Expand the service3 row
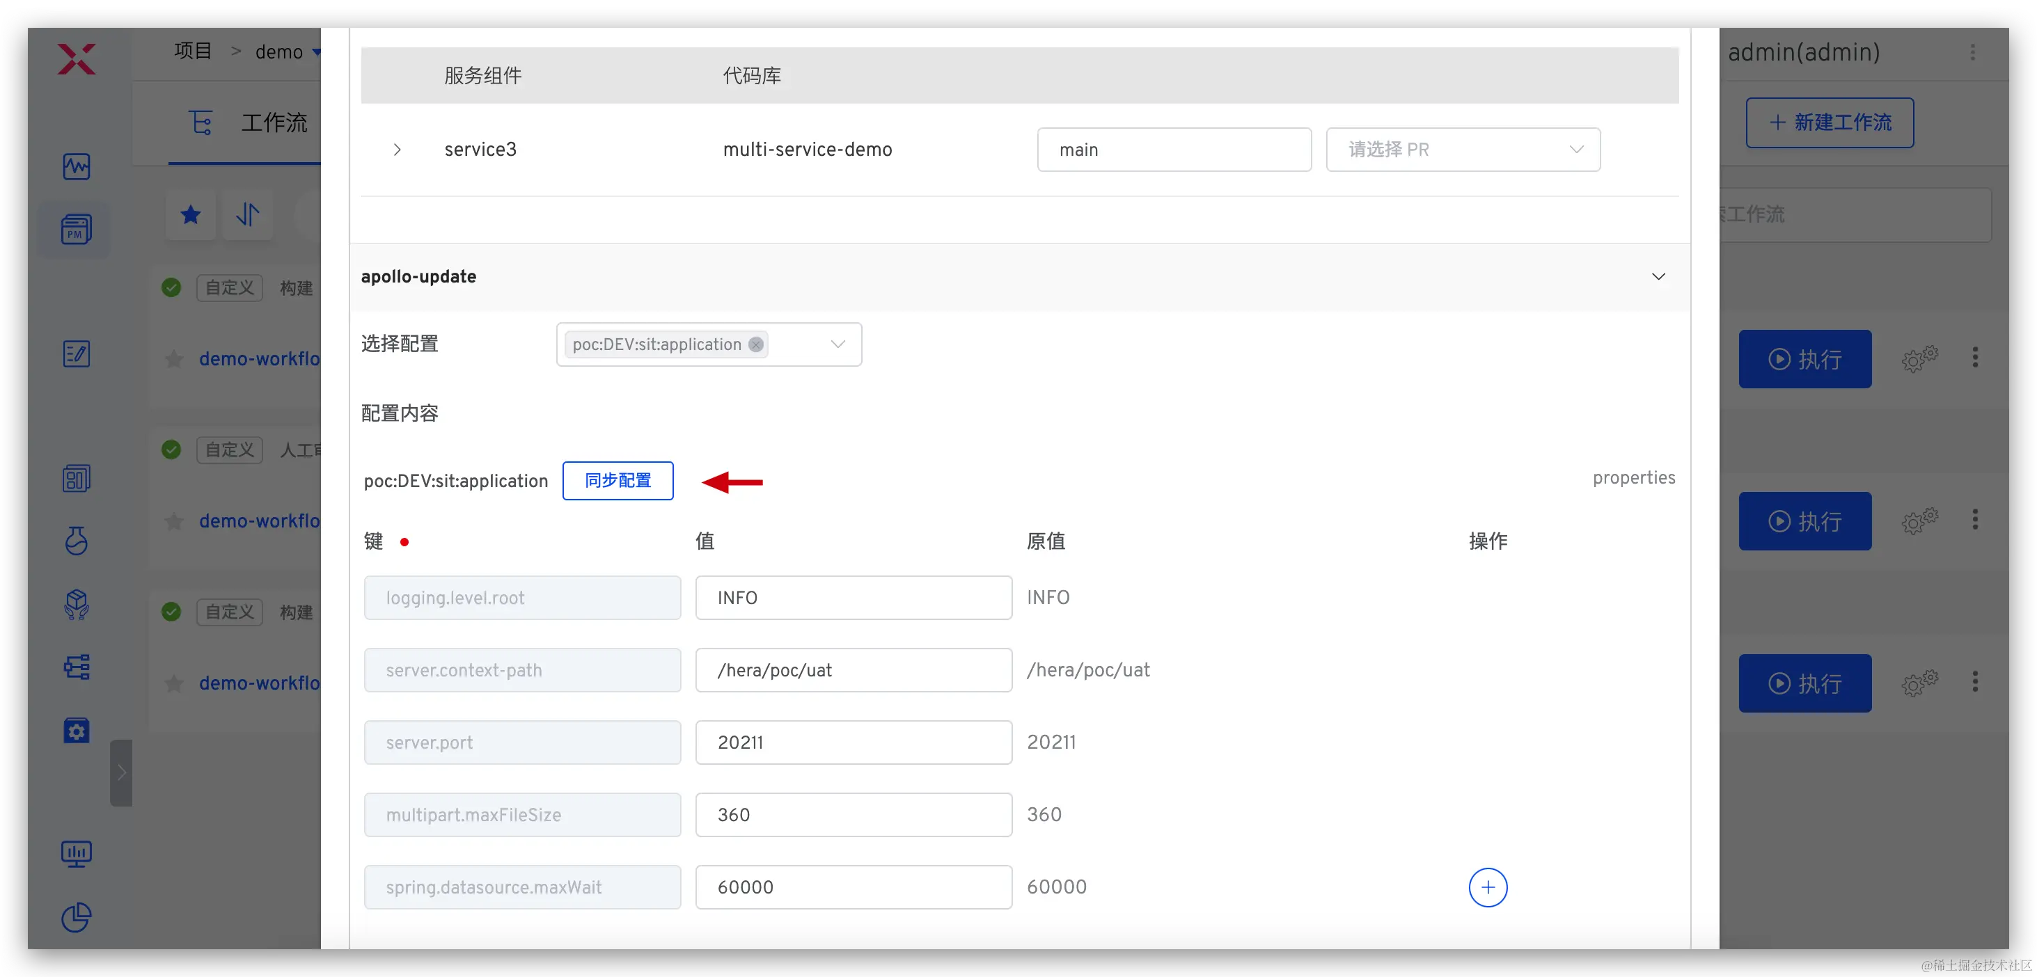Image resolution: width=2037 pixels, height=977 pixels. [x=397, y=150]
